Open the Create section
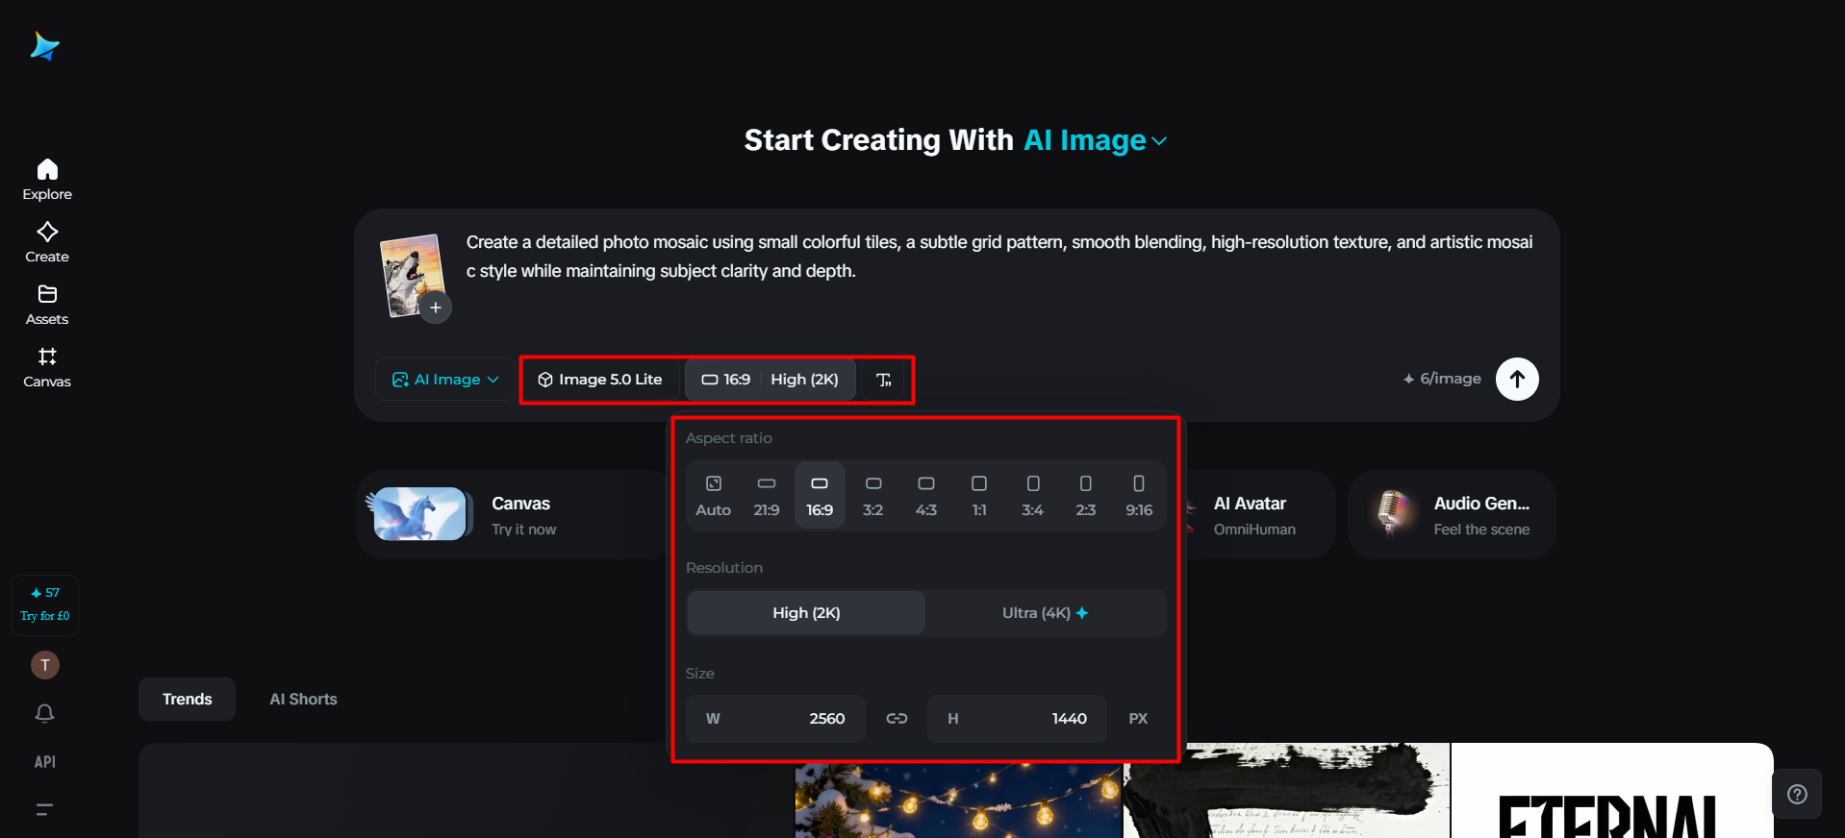The image size is (1845, 838). 47,242
